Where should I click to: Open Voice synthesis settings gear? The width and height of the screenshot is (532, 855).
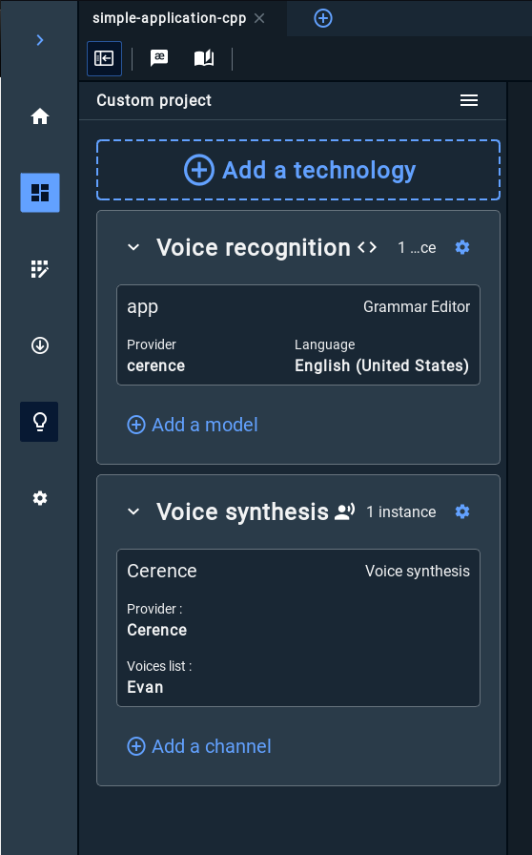coord(462,511)
